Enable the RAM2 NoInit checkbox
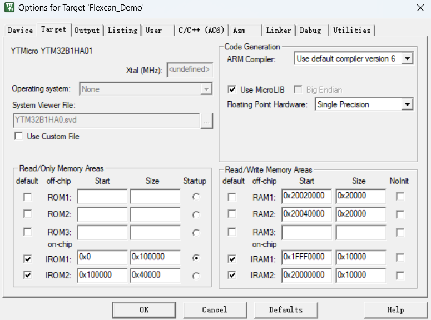The height and width of the screenshot is (320, 431). [x=400, y=214]
